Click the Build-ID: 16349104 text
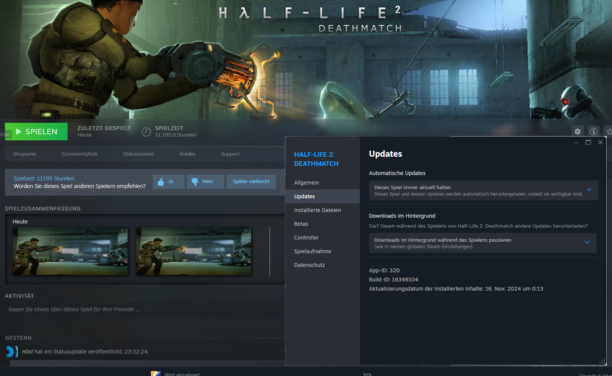 click(393, 280)
